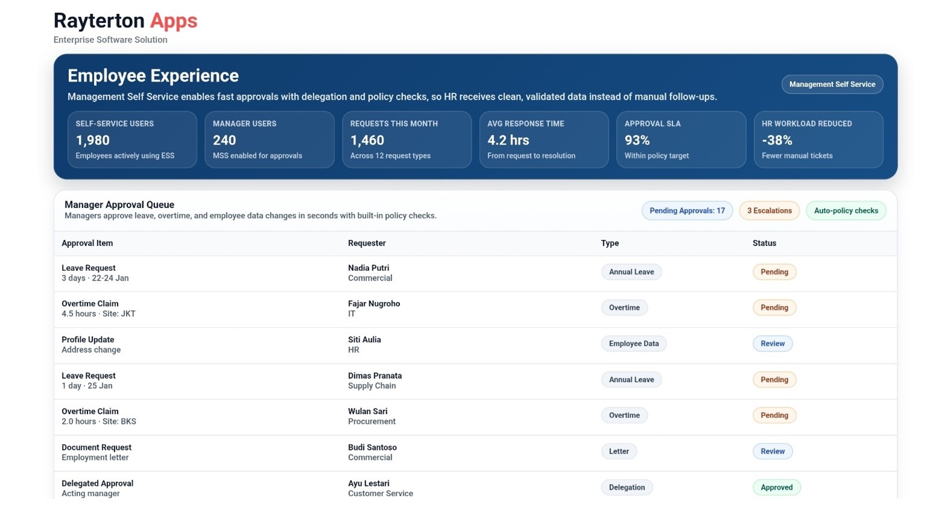Click the Rayterton Apps logo title
The image size is (942, 507).
(x=125, y=20)
